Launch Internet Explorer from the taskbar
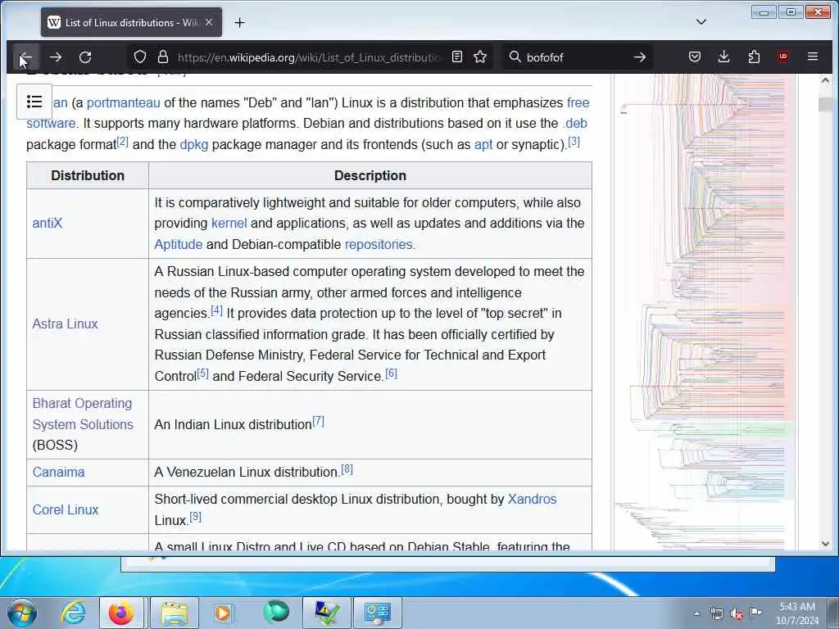The height and width of the screenshot is (629, 839). [73, 613]
